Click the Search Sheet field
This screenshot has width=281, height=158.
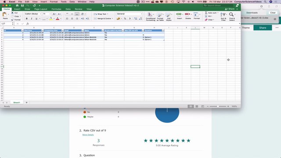click(x=218, y=6)
